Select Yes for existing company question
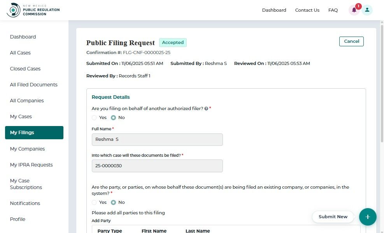Image resolution: width=384 pixels, height=233 pixels. coord(94,202)
